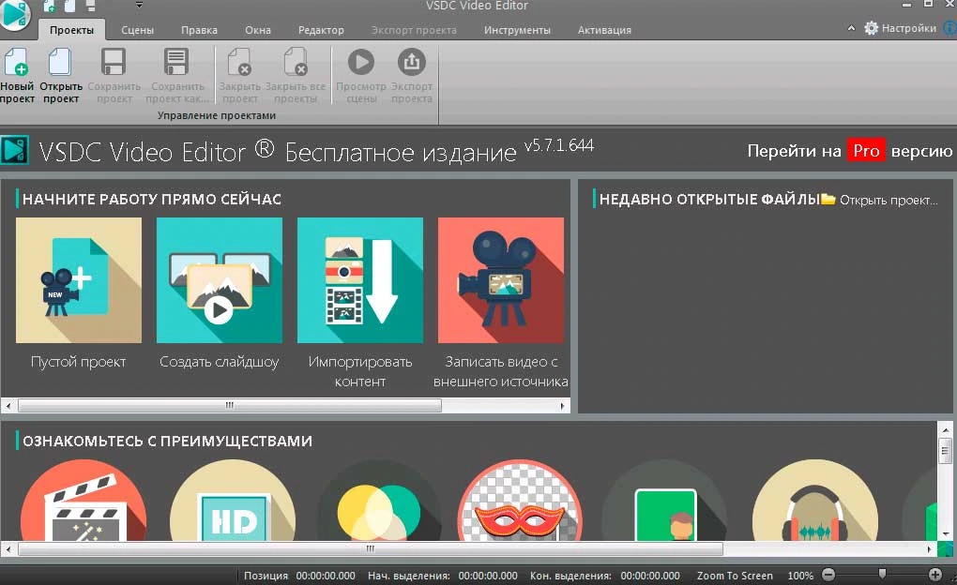Screen dimensions: 957x585
Task: Open the Сцены tab
Action: [x=137, y=30]
